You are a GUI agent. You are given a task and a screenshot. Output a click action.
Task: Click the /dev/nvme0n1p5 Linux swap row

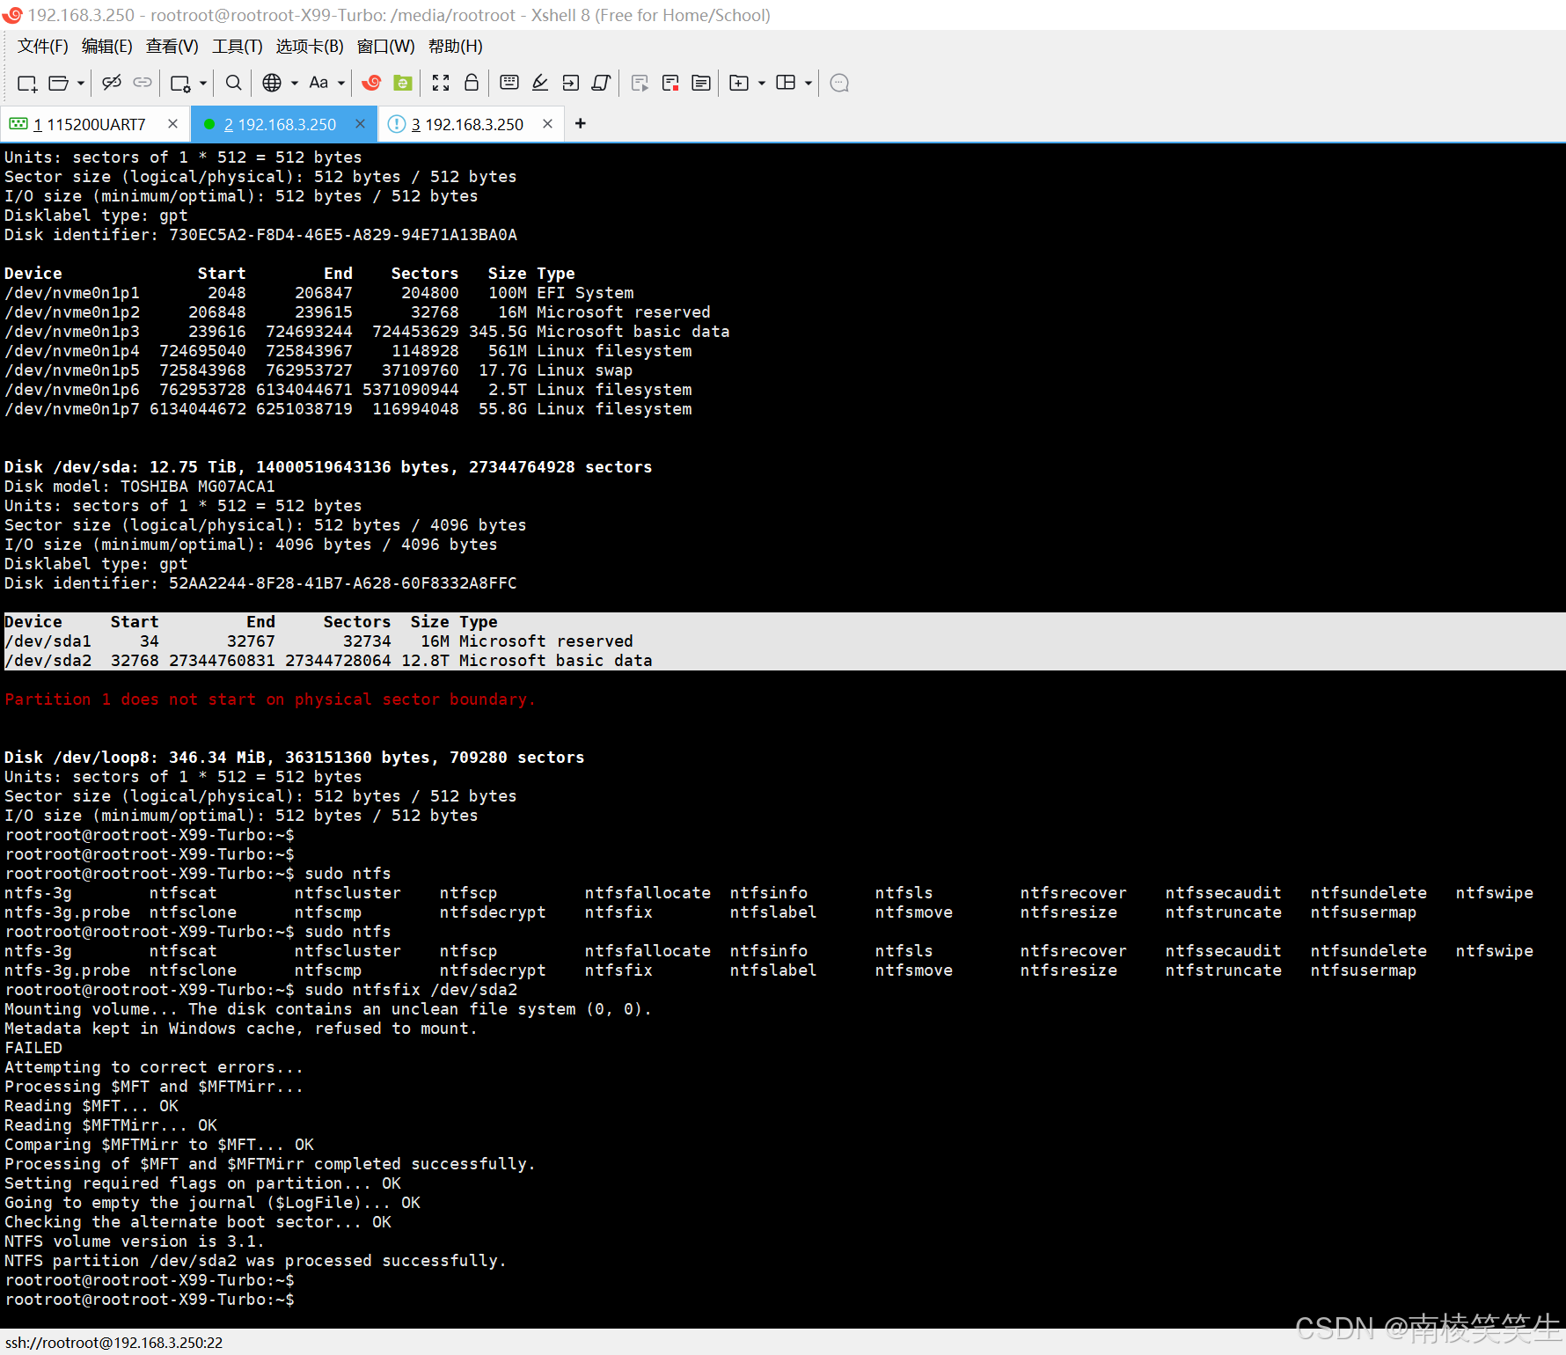pos(318,370)
